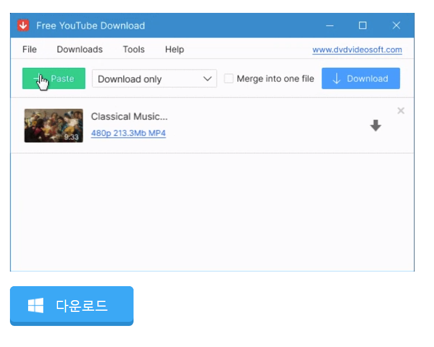This screenshot has height=347, width=434.
Task: Open the File menu
Action: pyautogui.click(x=29, y=50)
